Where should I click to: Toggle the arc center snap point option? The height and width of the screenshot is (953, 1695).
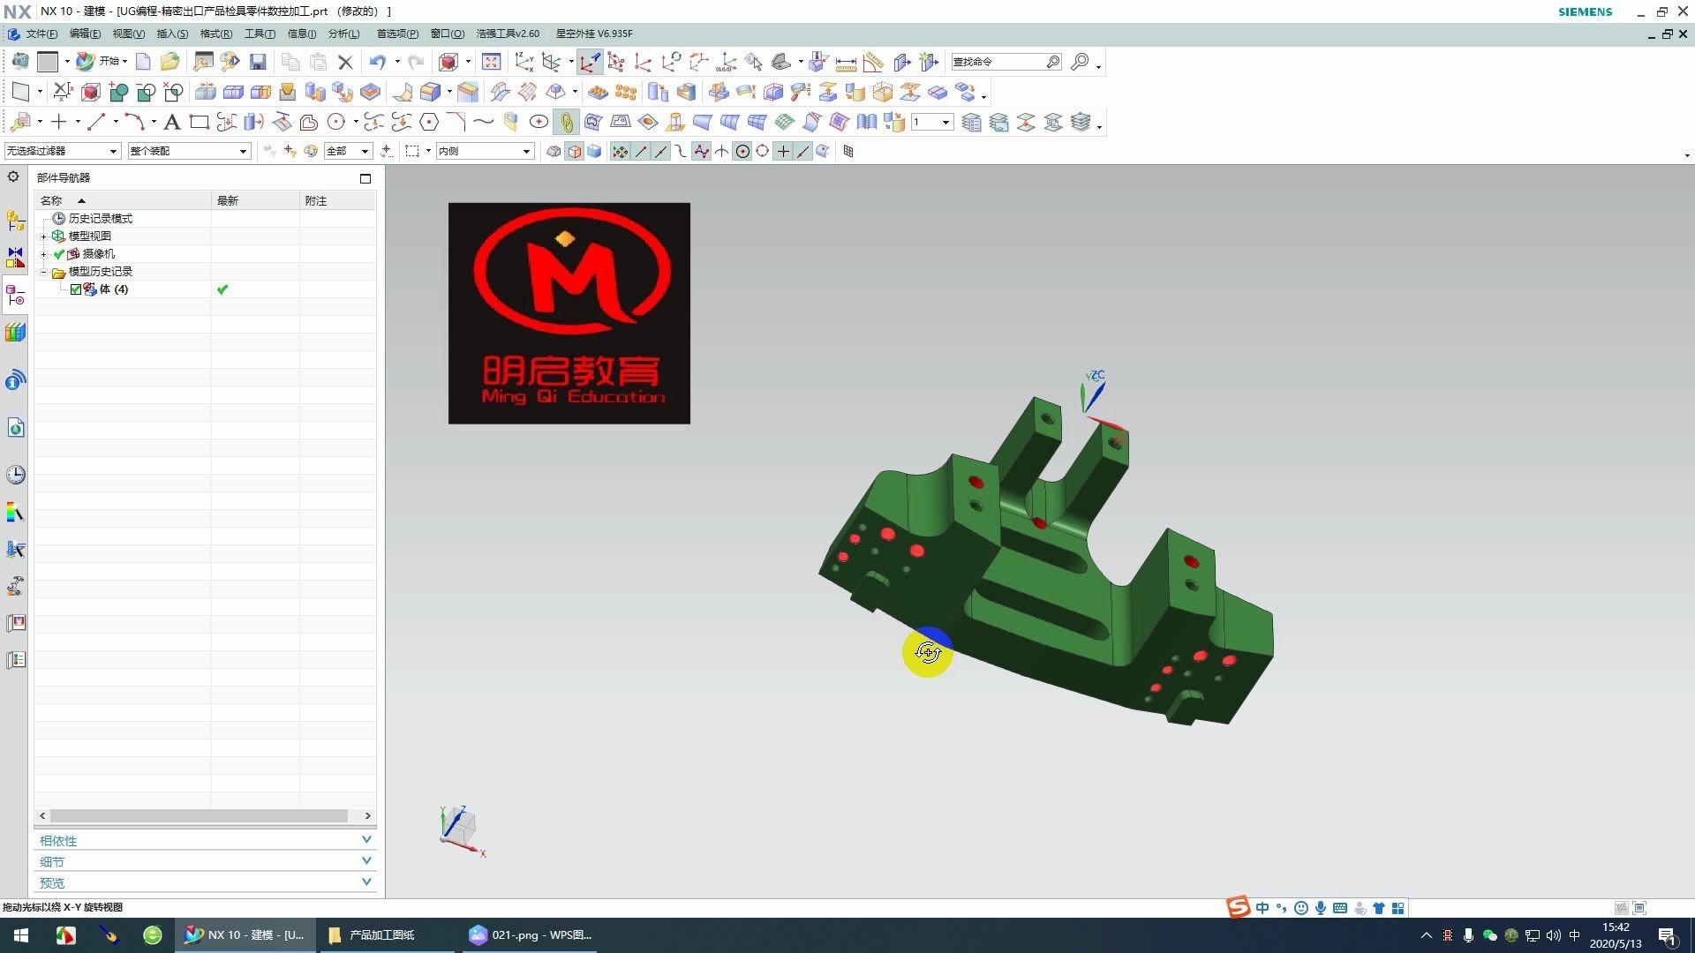coord(742,152)
